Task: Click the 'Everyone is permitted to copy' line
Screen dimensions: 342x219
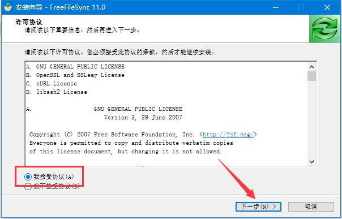Action: (x=131, y=143)
